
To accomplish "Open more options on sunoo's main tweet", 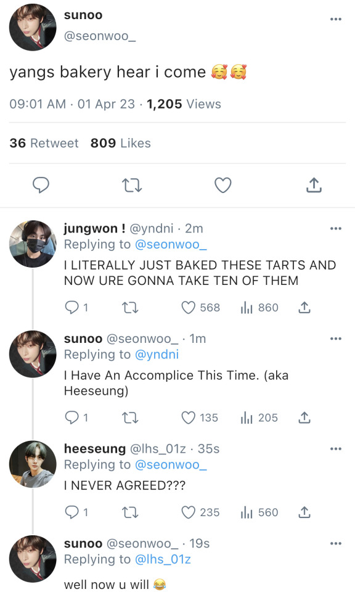I will tap(335, 19).
